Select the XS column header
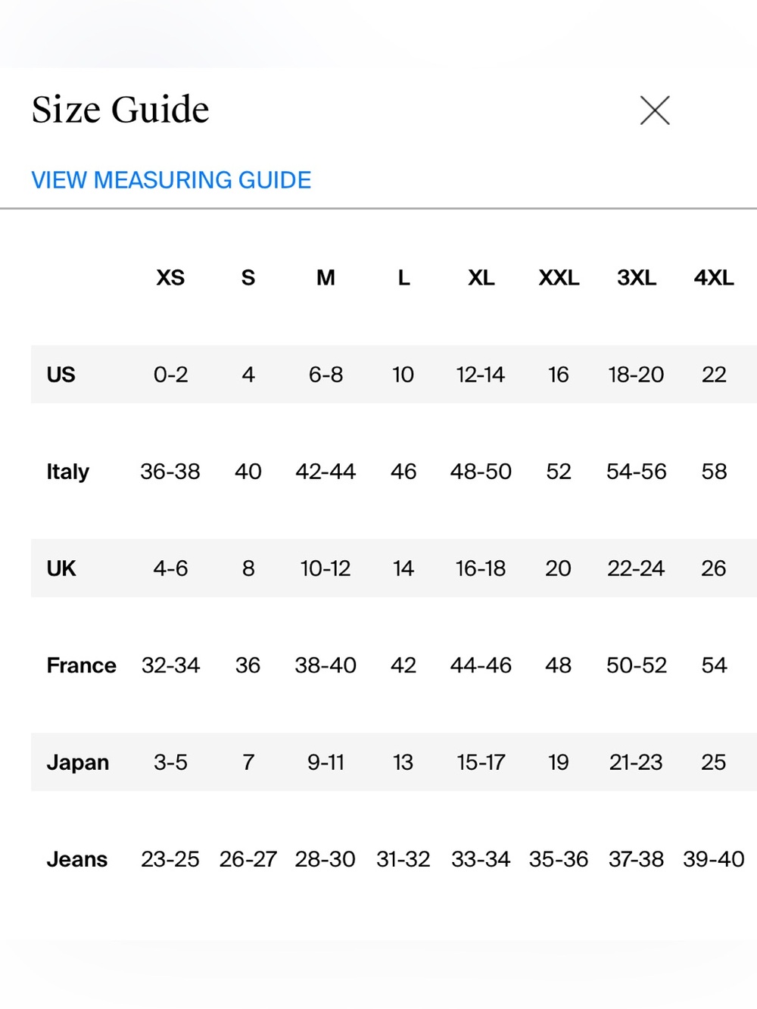Image resolution: width=757 pixels, height=1009 pixels. coord(170,278)
